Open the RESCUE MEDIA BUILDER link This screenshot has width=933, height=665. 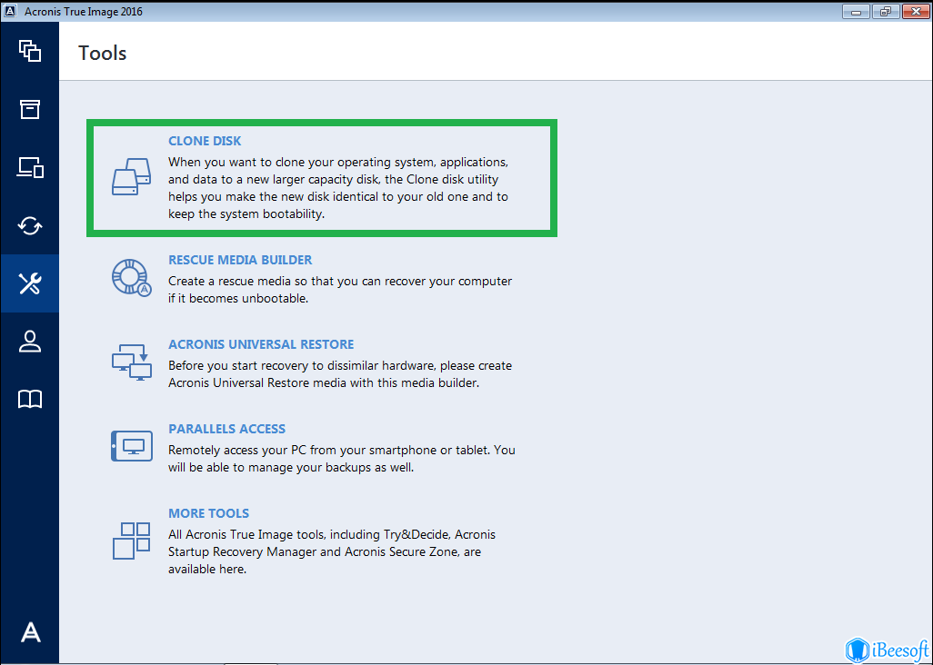[240, 260]
